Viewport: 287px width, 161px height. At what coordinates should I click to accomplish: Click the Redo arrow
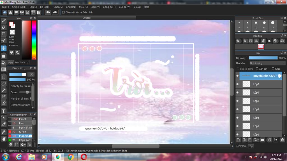(x=55, y=12)
